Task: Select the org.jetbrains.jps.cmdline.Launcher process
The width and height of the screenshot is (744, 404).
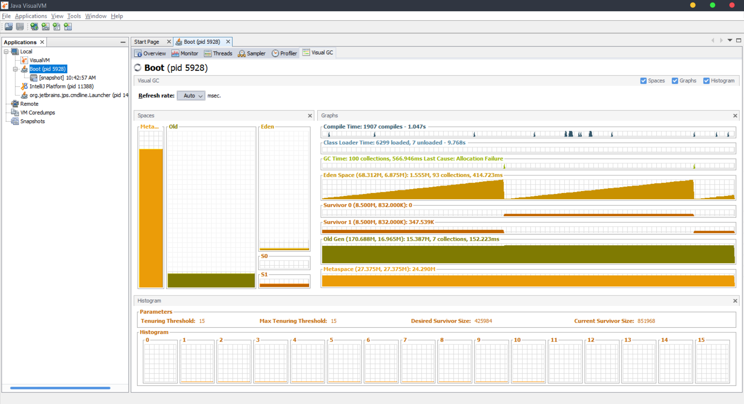Action: click(x=79, y=95)
